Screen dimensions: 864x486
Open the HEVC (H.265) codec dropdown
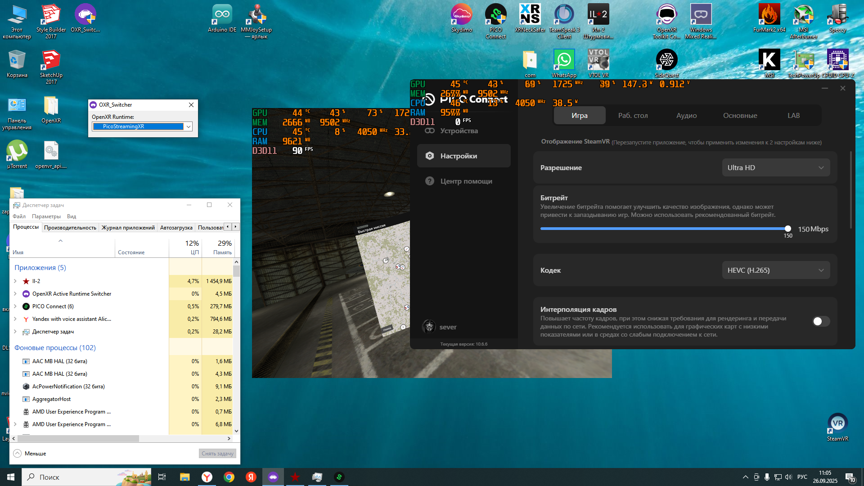coord(775,270)
